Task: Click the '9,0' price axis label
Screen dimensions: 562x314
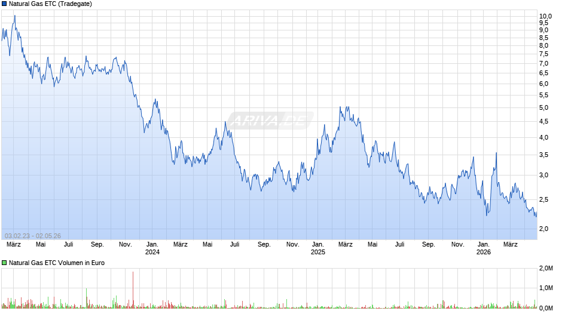Action: point(543,30)
